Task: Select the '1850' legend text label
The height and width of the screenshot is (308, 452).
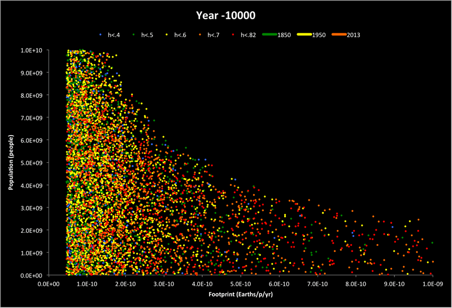Action: [x=284, y=34]
